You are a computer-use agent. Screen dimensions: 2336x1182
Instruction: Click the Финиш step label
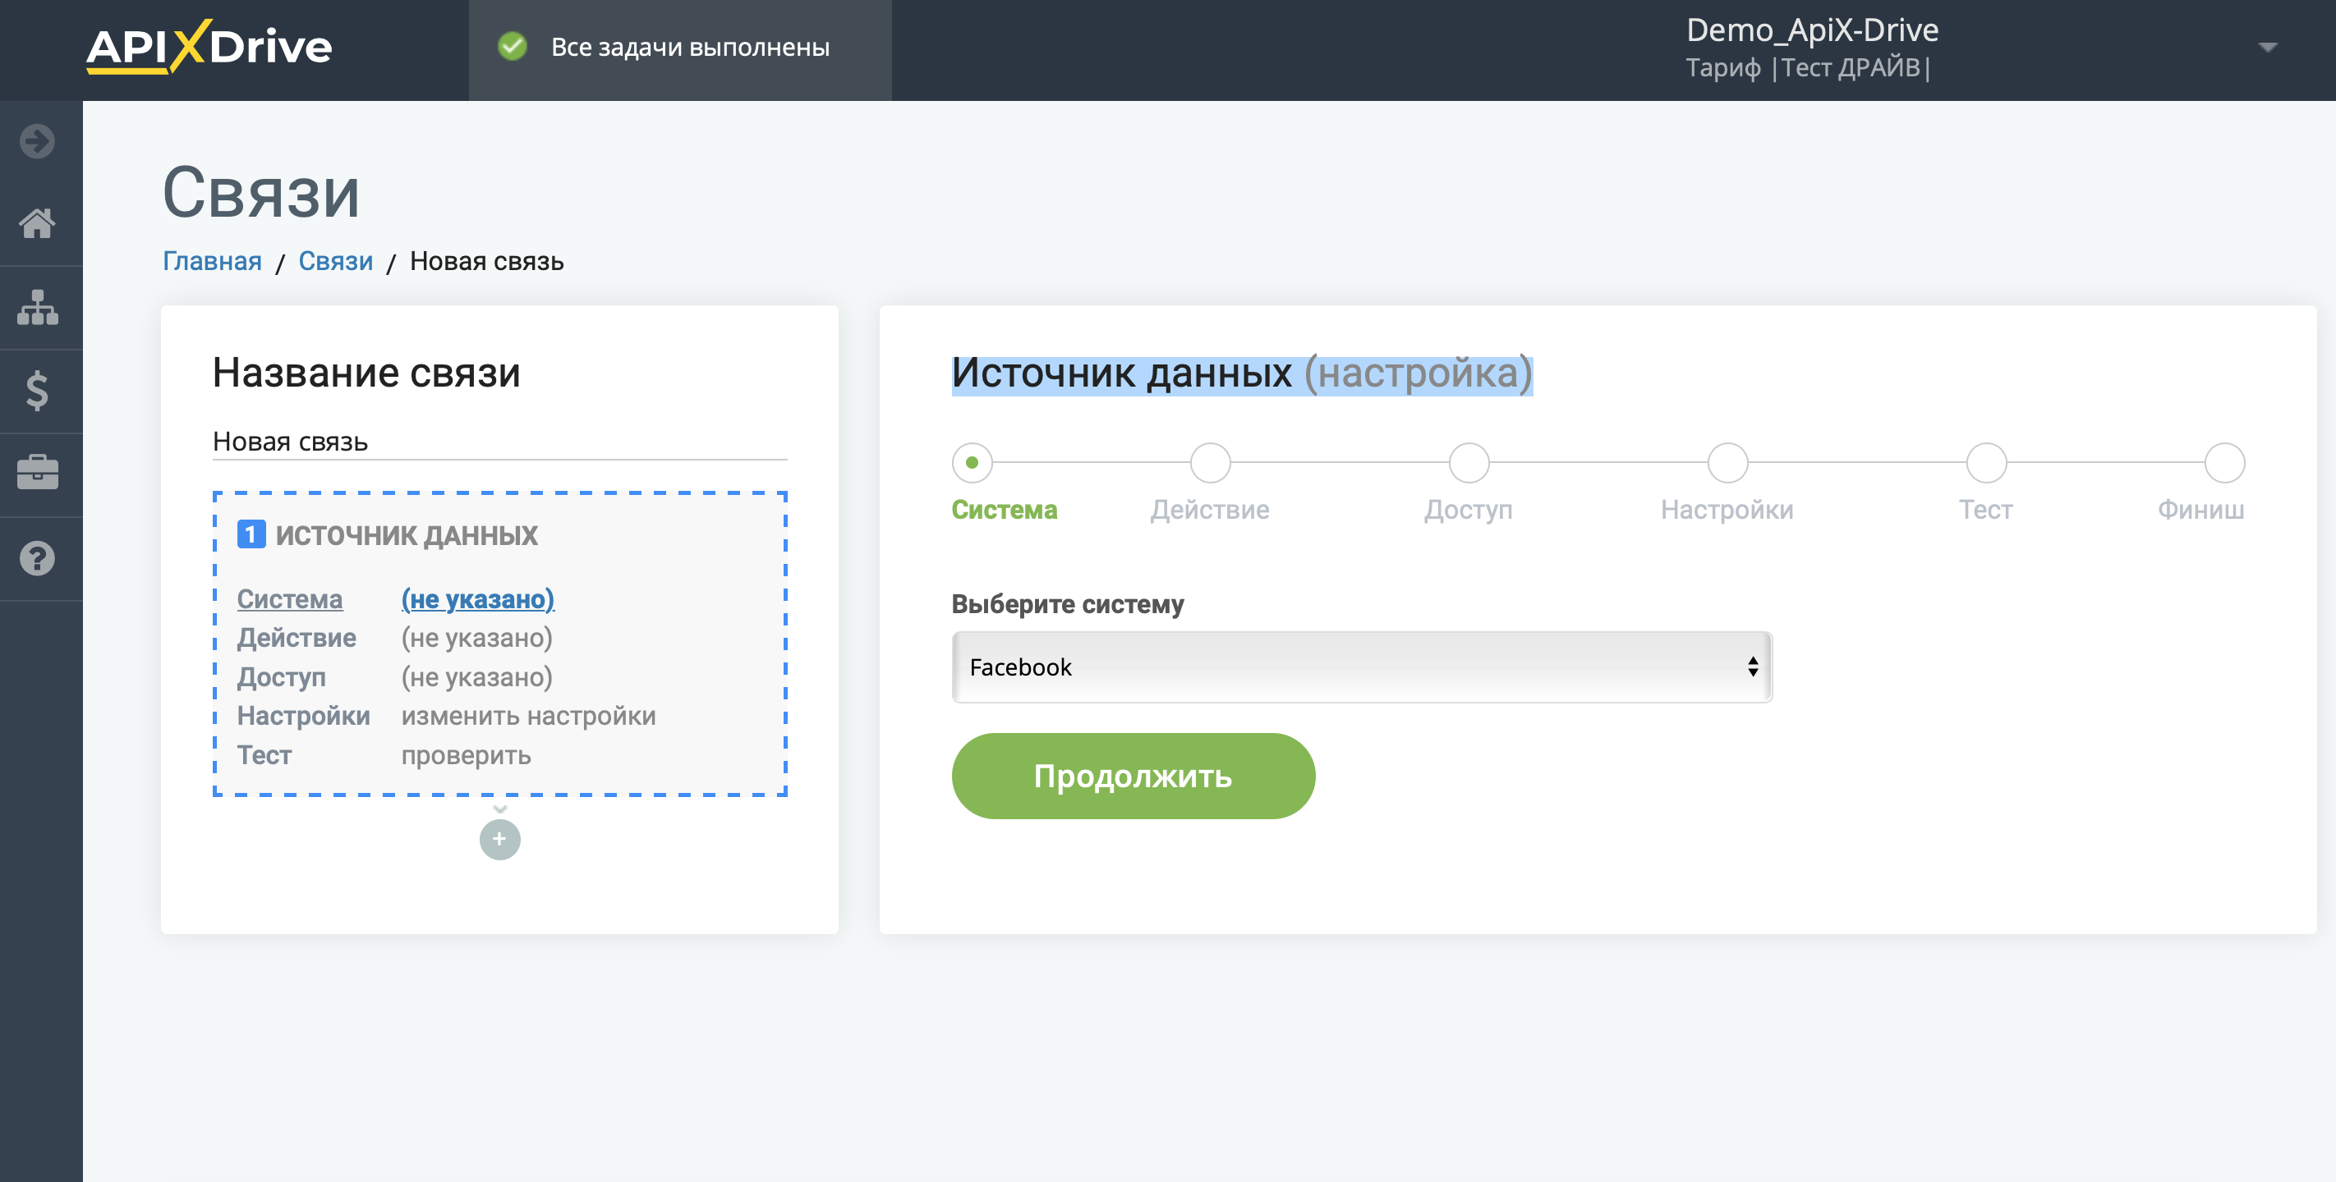(2200, 510)
